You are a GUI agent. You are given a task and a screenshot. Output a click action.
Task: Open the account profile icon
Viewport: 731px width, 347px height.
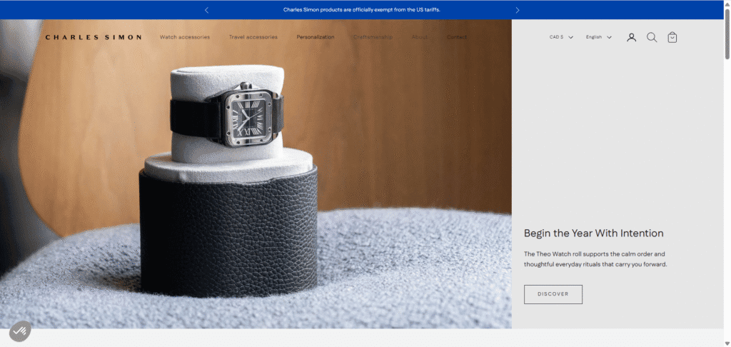click(x=631, y=37)
